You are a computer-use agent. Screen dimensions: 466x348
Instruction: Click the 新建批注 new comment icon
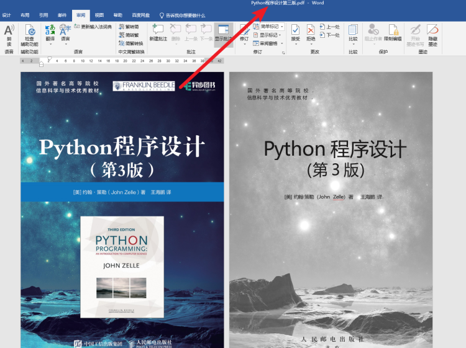pos(158,33)
